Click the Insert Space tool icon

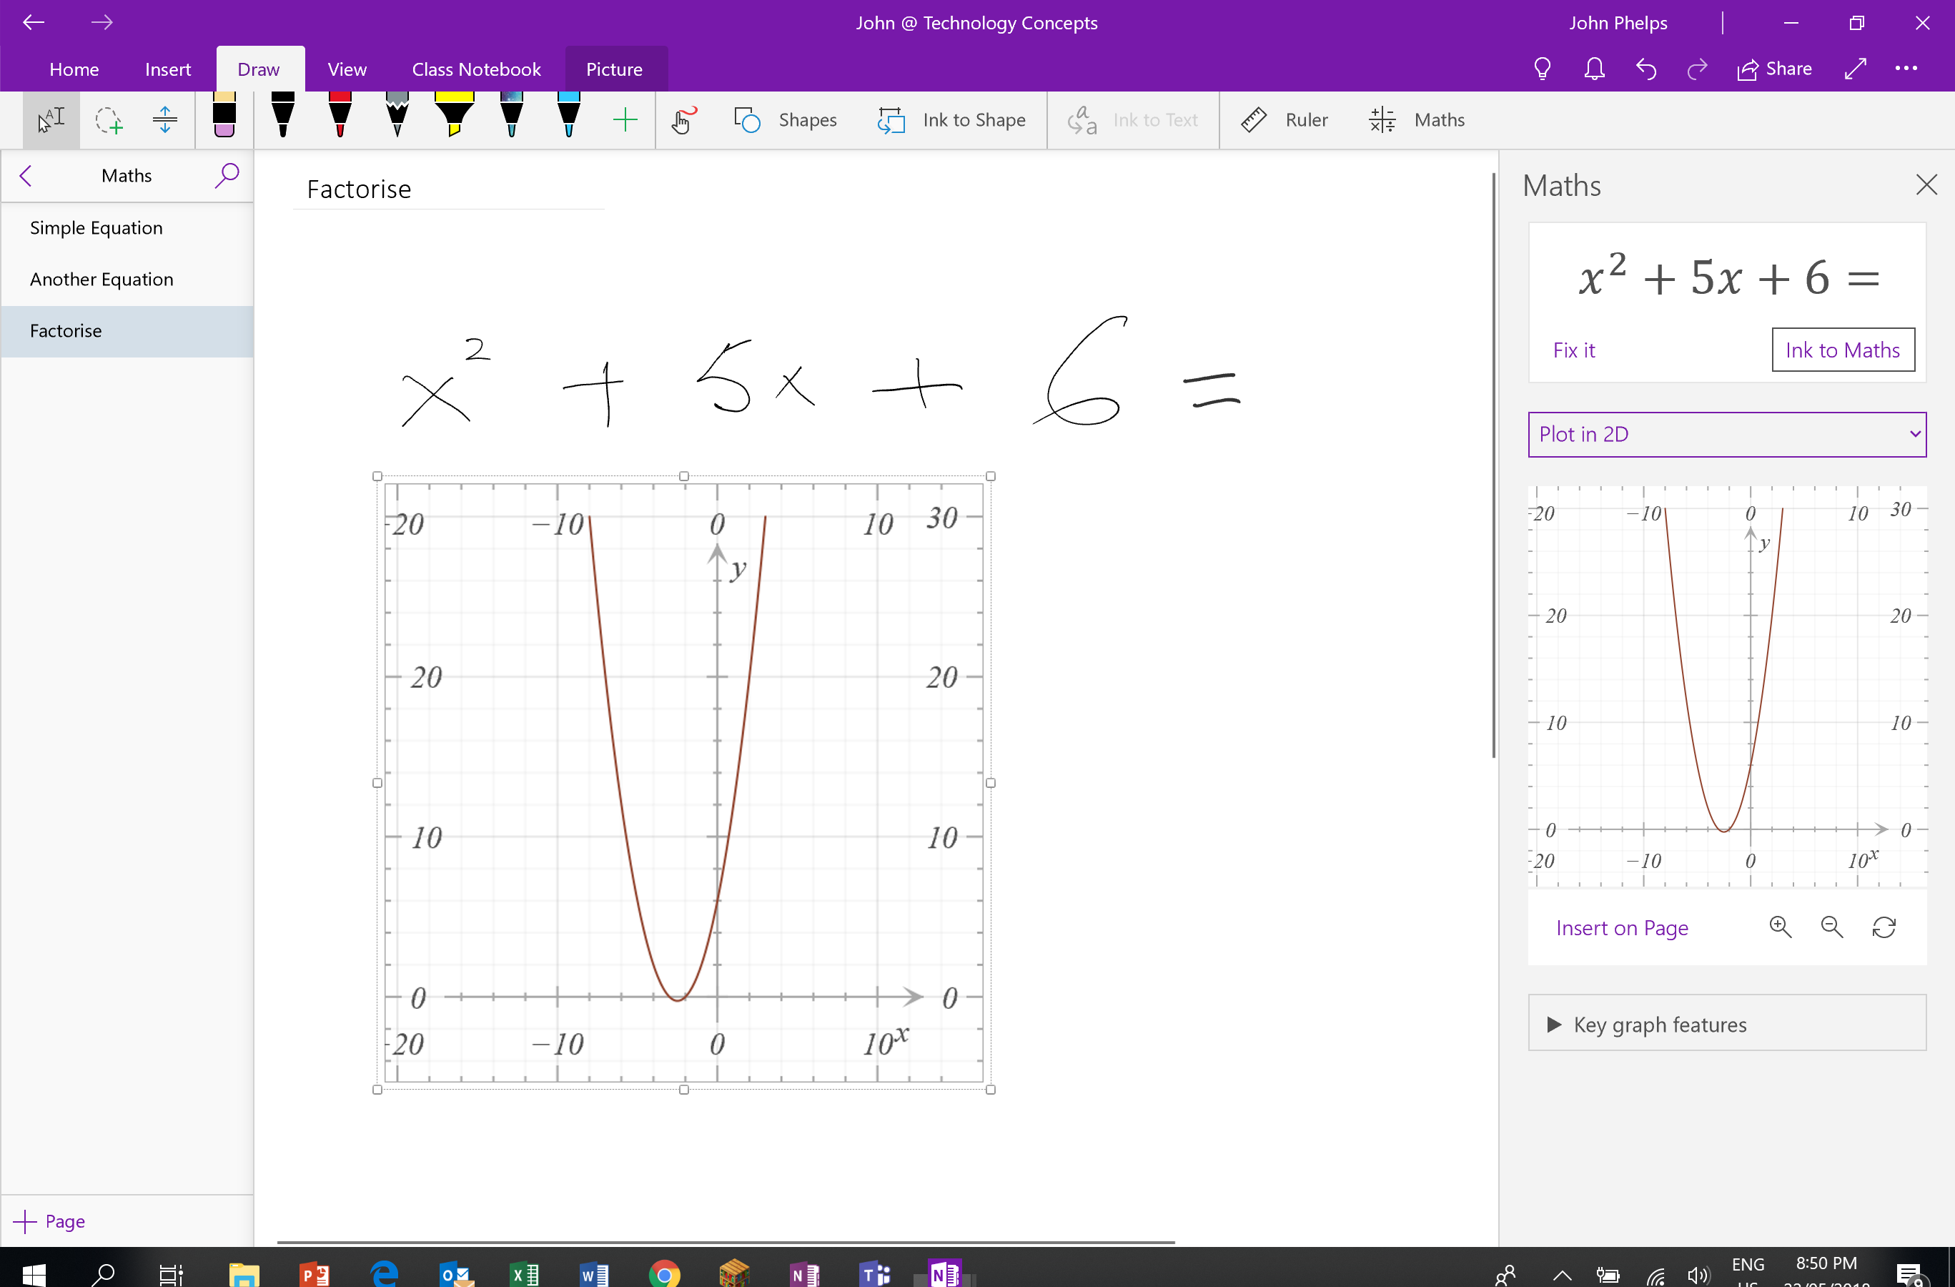coord(165,120)
